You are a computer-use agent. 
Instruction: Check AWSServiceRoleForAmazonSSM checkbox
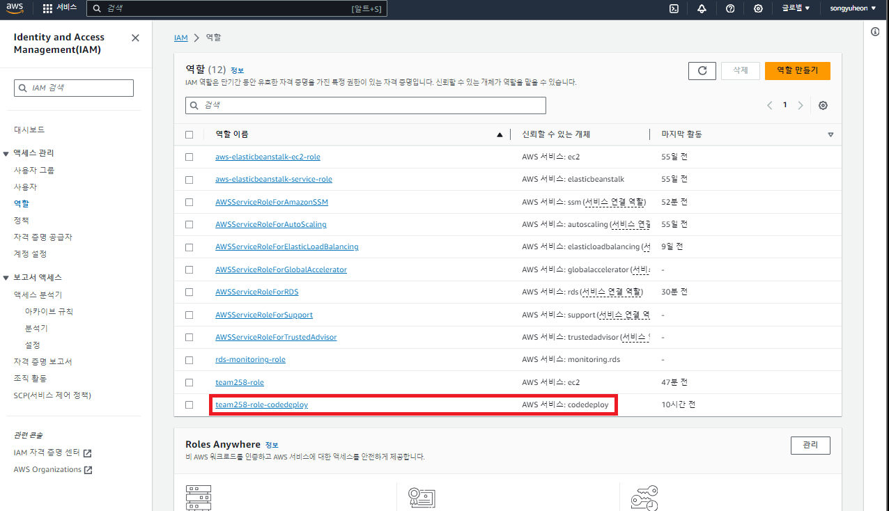coord(190,202)
